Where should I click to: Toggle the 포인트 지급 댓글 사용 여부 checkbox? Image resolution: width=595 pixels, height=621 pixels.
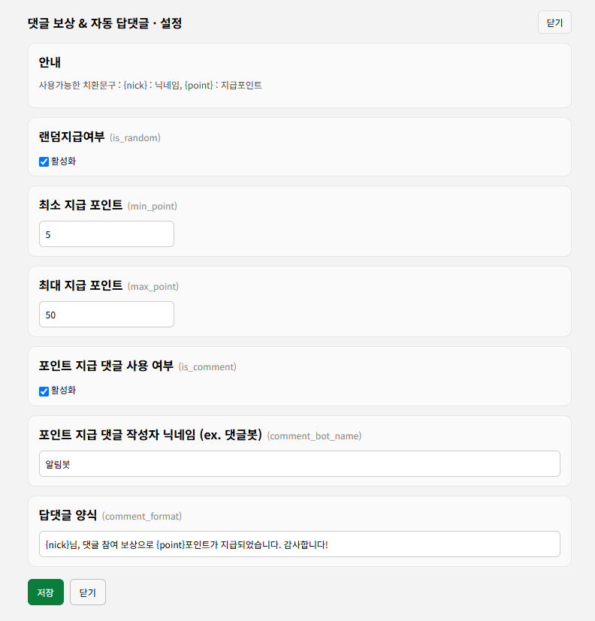pyautogui.click(x=44, y=391)
